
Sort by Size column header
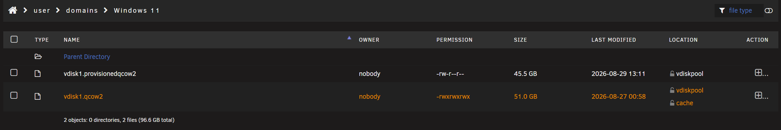(x=520, y=40)
